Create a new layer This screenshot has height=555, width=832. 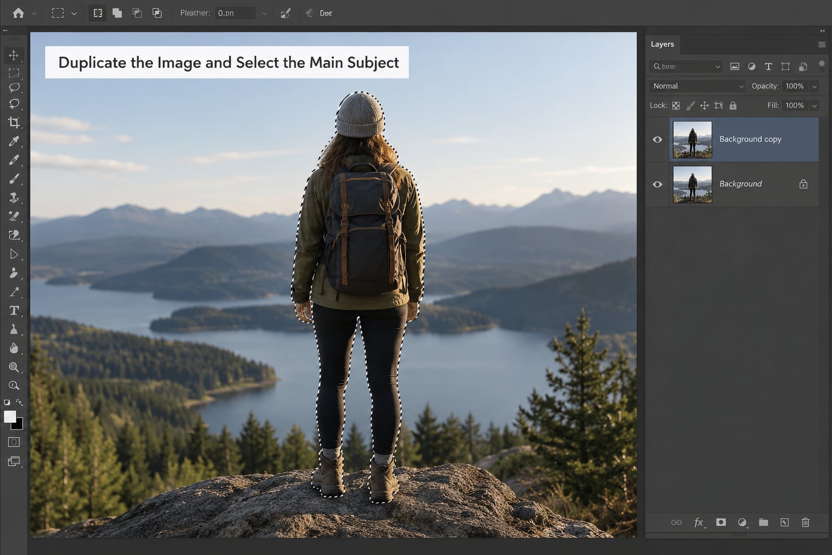coord(784,522)
